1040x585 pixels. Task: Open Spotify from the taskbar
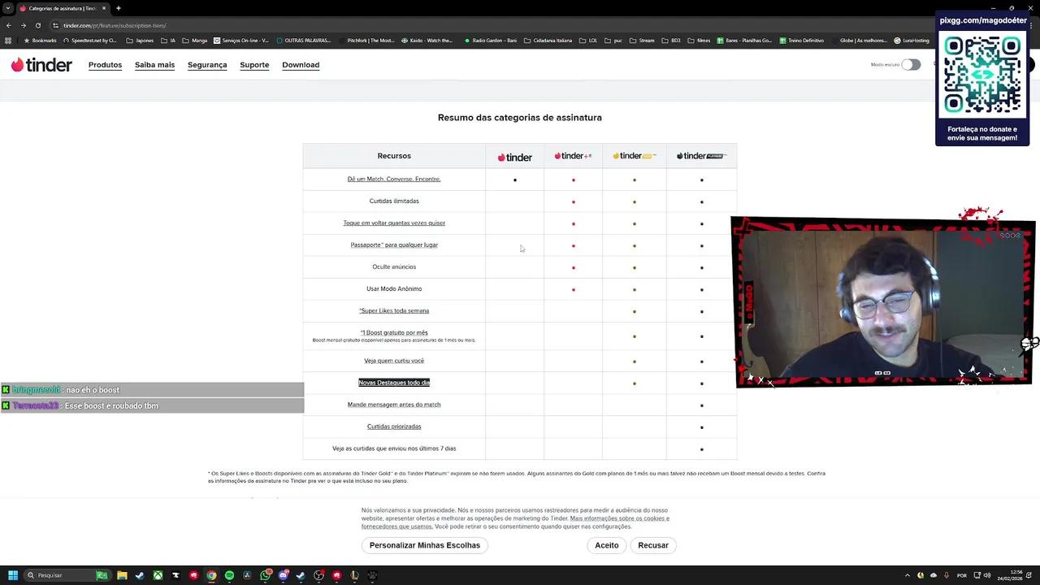[228, 575]
